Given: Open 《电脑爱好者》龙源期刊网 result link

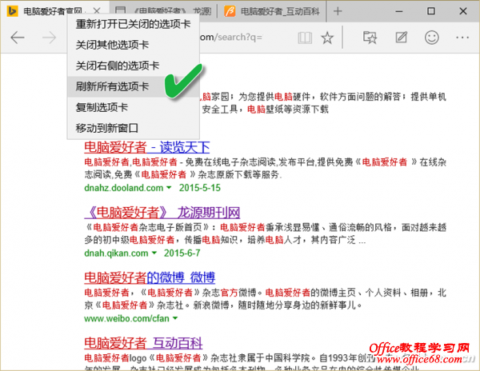Looking at the screenshot, I should pos(162,213).
